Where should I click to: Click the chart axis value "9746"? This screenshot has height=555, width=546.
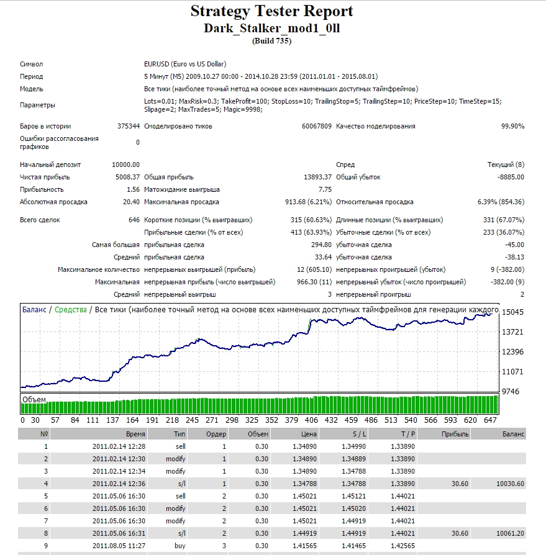click(x=510, y=392)
